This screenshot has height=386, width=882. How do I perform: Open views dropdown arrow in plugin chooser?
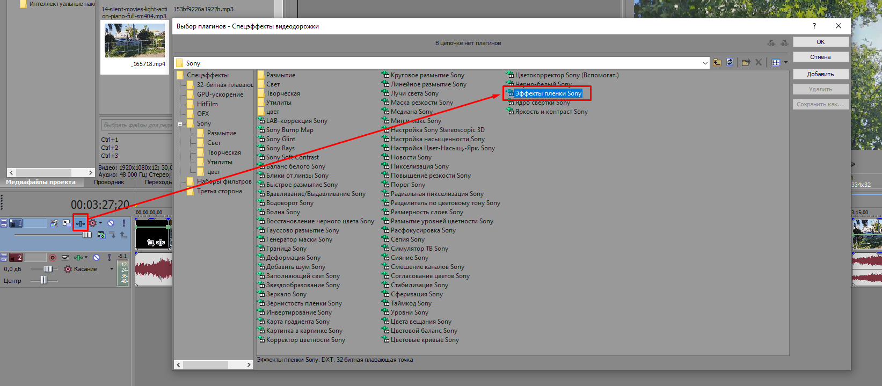[x=785, y=62]
